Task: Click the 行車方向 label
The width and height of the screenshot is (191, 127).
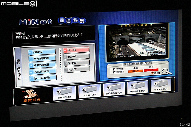Action: pos(118,69)
